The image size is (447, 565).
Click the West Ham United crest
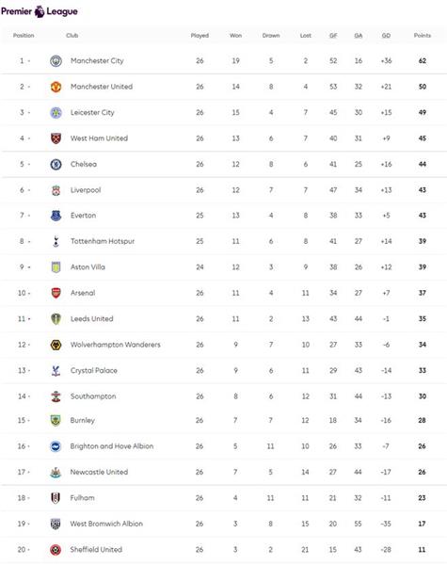coord(56,138)
